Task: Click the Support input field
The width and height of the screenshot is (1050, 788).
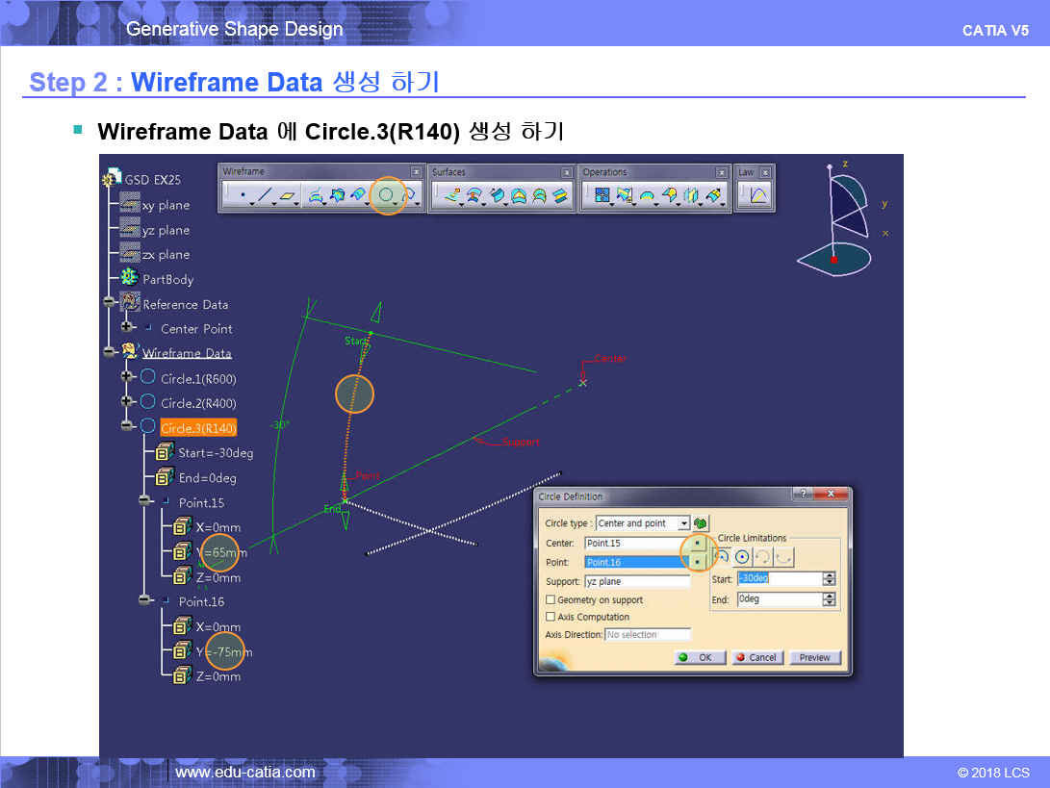Action: (636, 581)
